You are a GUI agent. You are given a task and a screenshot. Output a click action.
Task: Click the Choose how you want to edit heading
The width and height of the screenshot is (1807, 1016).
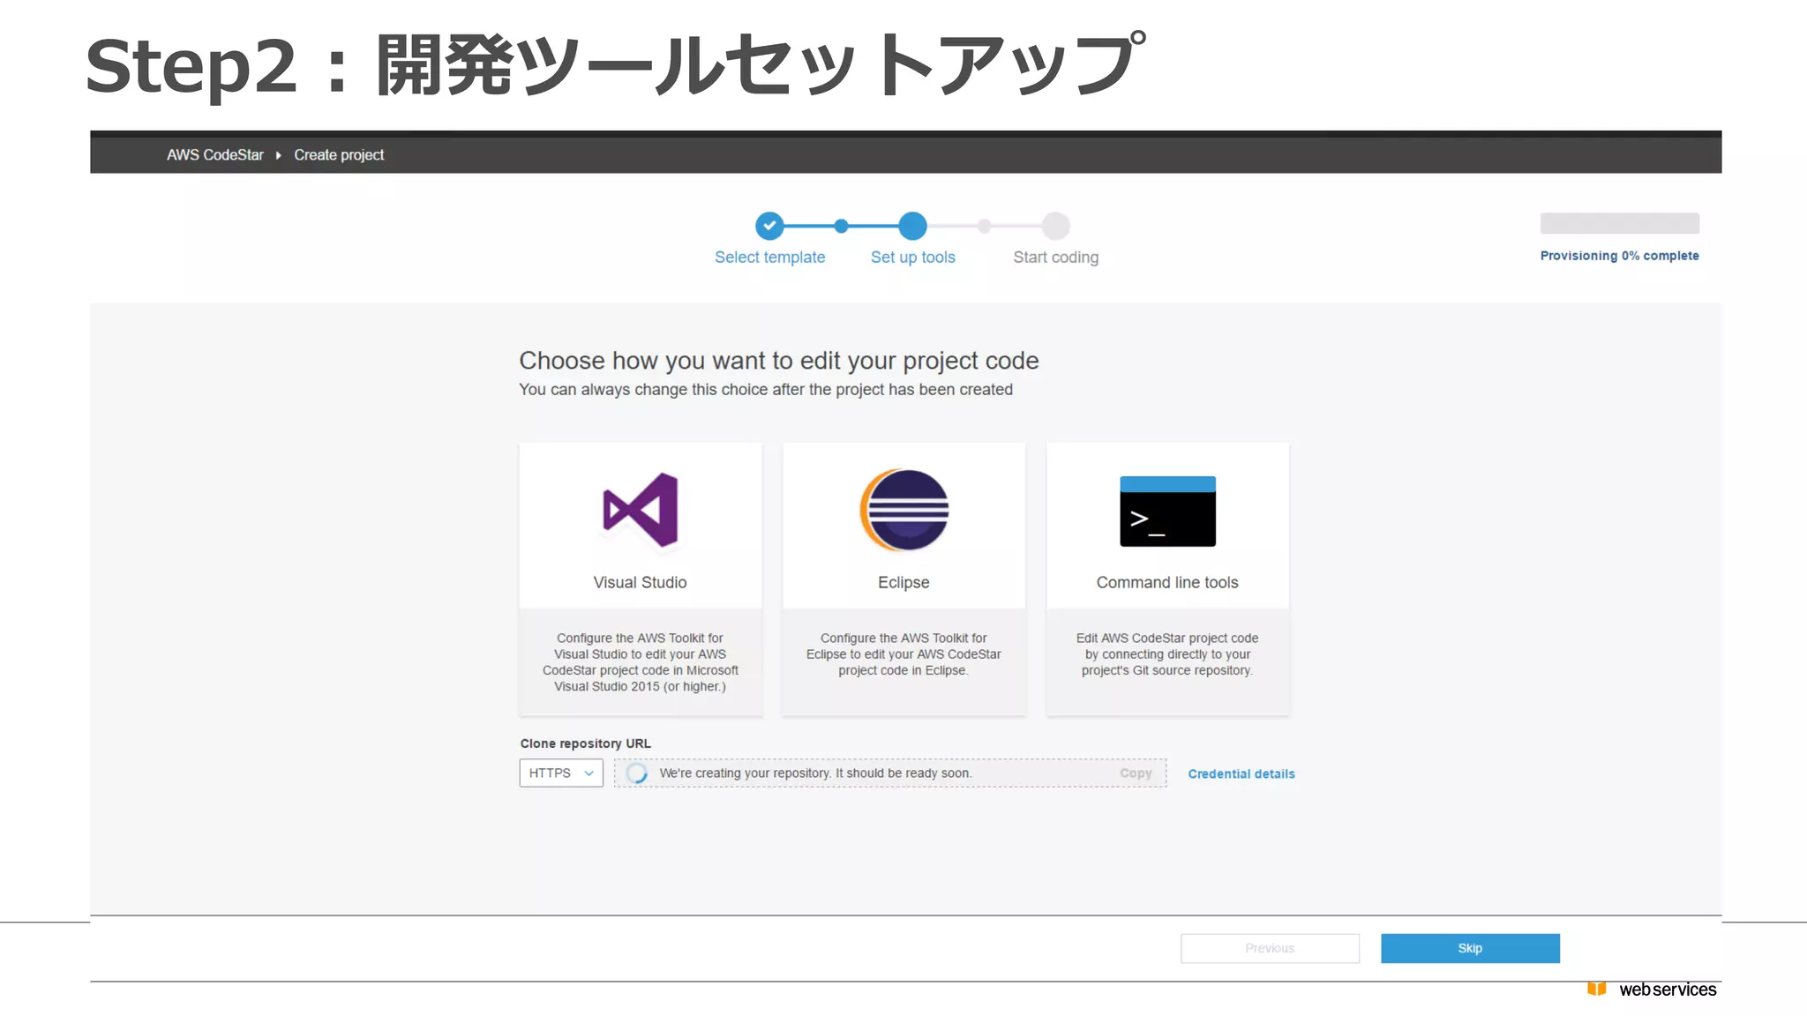tap(778, 361)
